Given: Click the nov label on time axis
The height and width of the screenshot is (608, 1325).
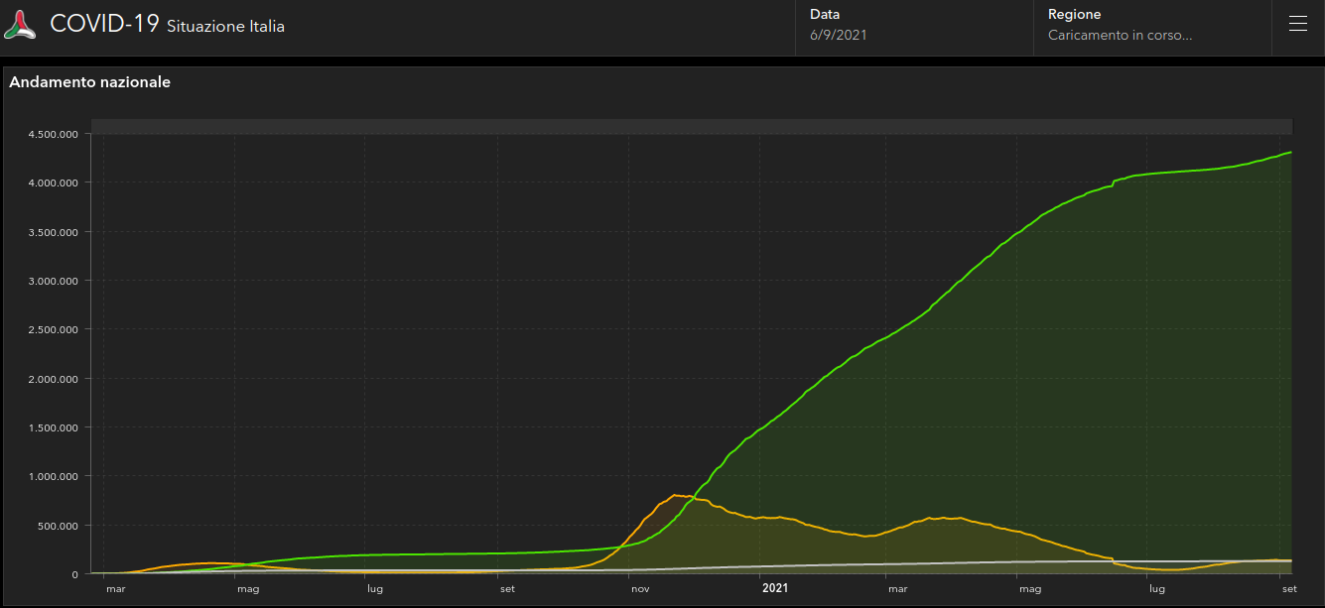Looking at the screenshot, I should click(640, 589).
